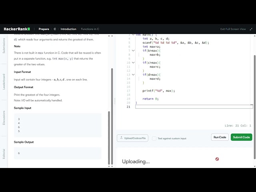256x192 pixels.
Task: Collapse full screen with the shrink arrows icon
Action: click(251, 29)
